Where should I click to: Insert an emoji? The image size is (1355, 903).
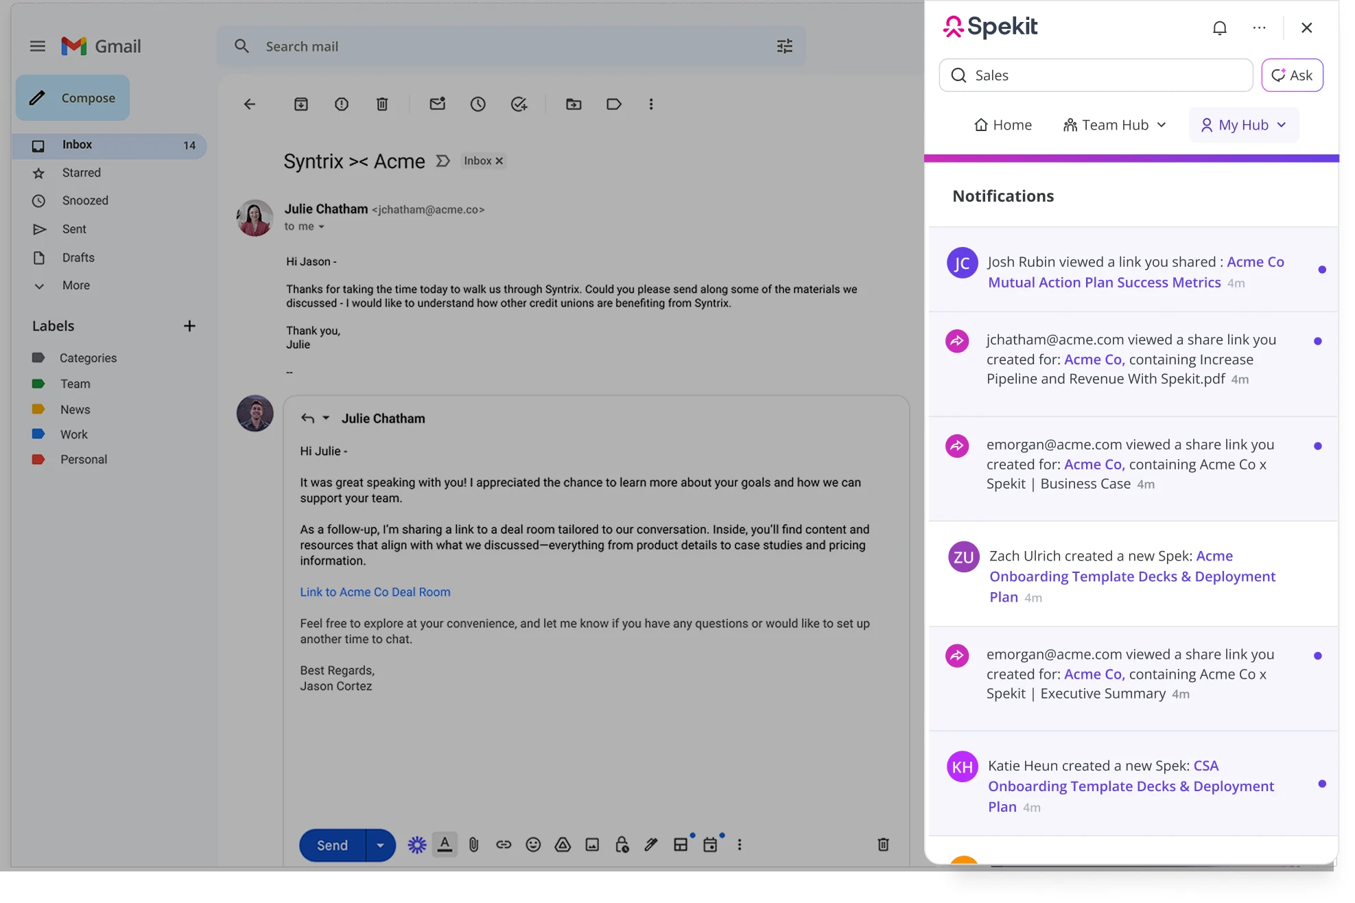pos(533,845)
